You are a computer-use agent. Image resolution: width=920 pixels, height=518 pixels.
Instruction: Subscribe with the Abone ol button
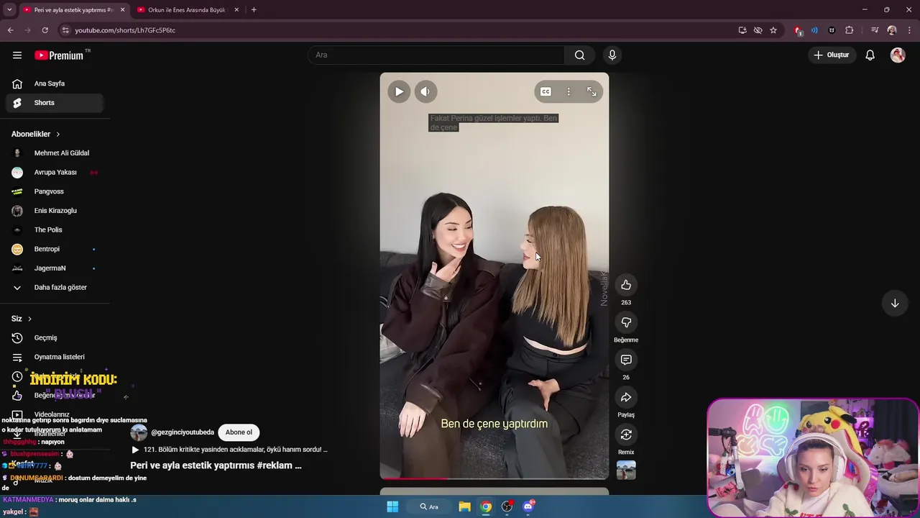(x=239, y=432)
